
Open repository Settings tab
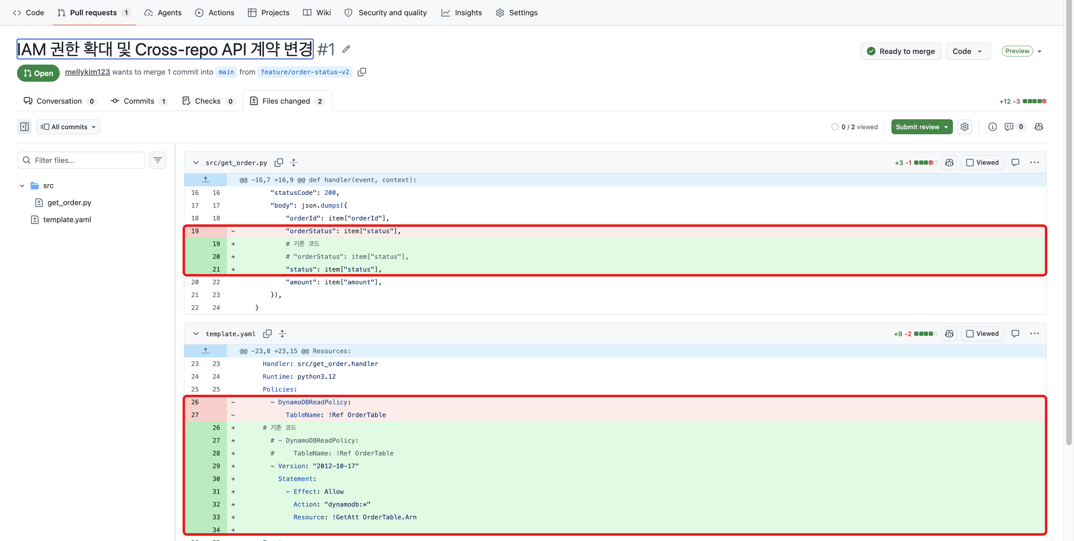pyautogui.click(x=516, y=12)
